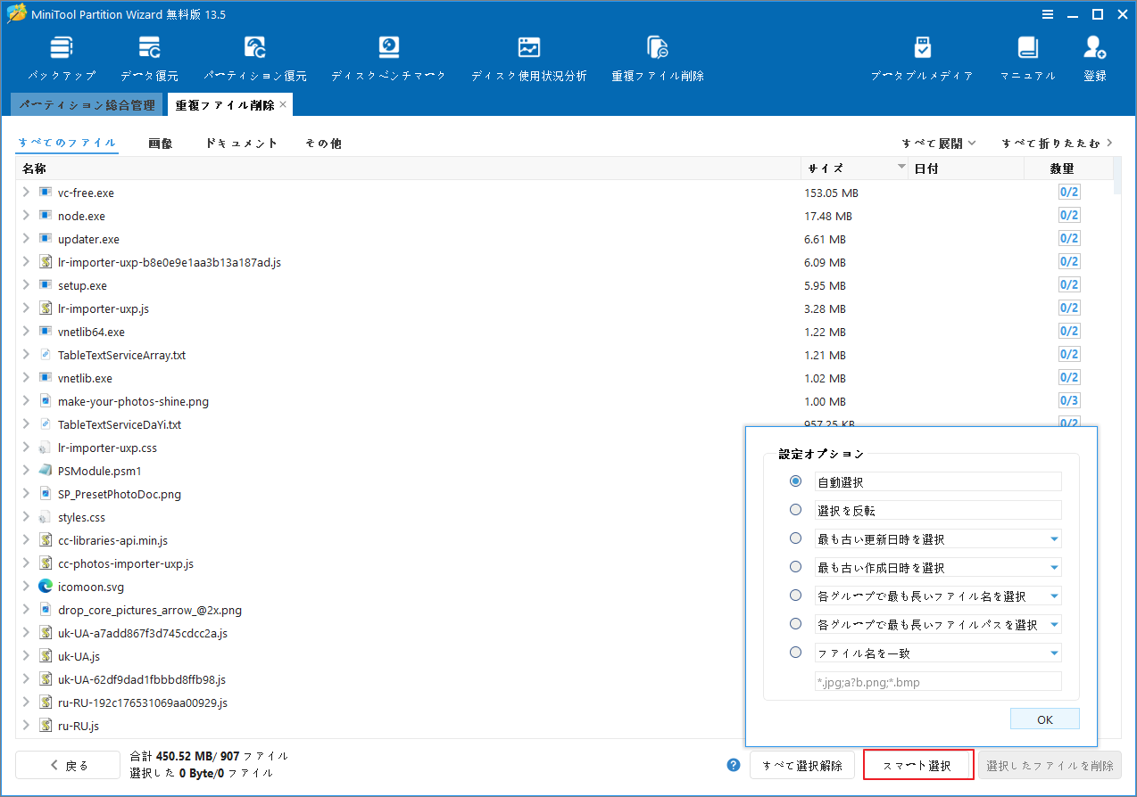Select the 自動選択 radio option
Screen dimensions: 1137x797
[795, 481]
